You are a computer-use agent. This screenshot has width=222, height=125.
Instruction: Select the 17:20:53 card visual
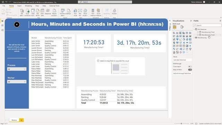[94, 43]
